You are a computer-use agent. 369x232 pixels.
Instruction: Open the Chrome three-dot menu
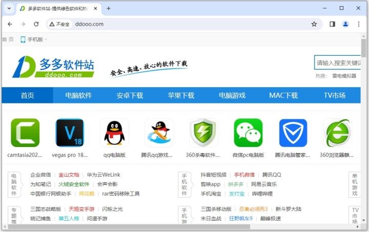359,24
